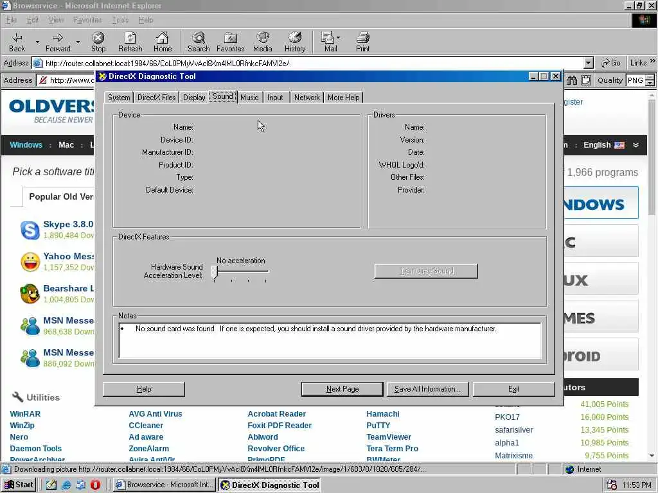Screen dimensions: 658x493
Task: Open the Forward button history dropdown arrow
Action: [78, 42]
